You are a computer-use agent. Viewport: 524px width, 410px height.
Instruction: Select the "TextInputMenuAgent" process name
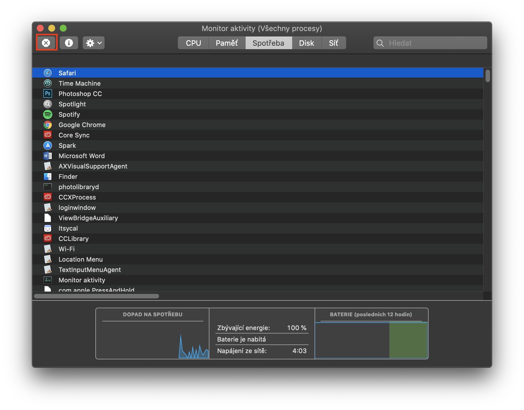tap(90, 270)
